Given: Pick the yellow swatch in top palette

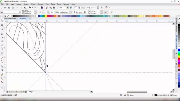Looking at the screenshot, I should pos(46,16).
